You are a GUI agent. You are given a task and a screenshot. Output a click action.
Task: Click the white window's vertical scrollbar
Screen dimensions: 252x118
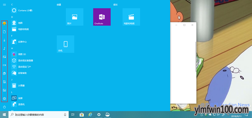[x=196, y=56]
